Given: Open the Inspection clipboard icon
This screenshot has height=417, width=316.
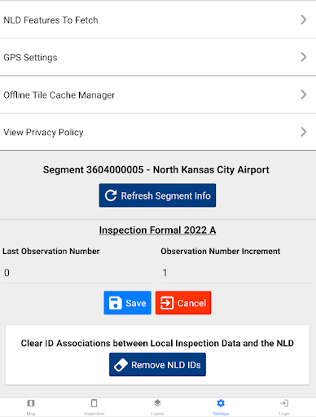Looking at the screenshot, I should (94, 403).
